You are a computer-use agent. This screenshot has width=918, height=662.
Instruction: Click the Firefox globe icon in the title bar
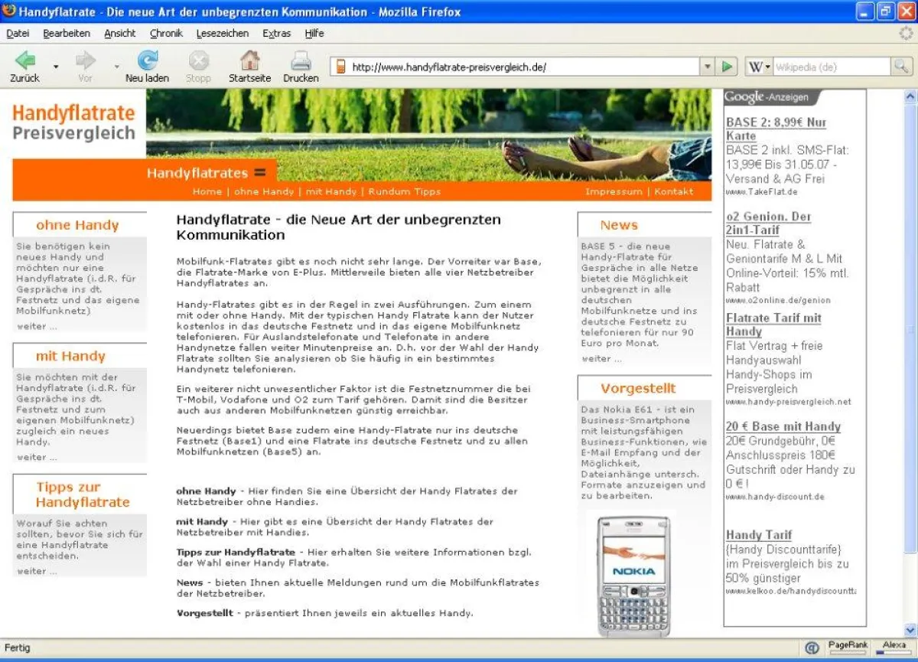click(8, 11)
